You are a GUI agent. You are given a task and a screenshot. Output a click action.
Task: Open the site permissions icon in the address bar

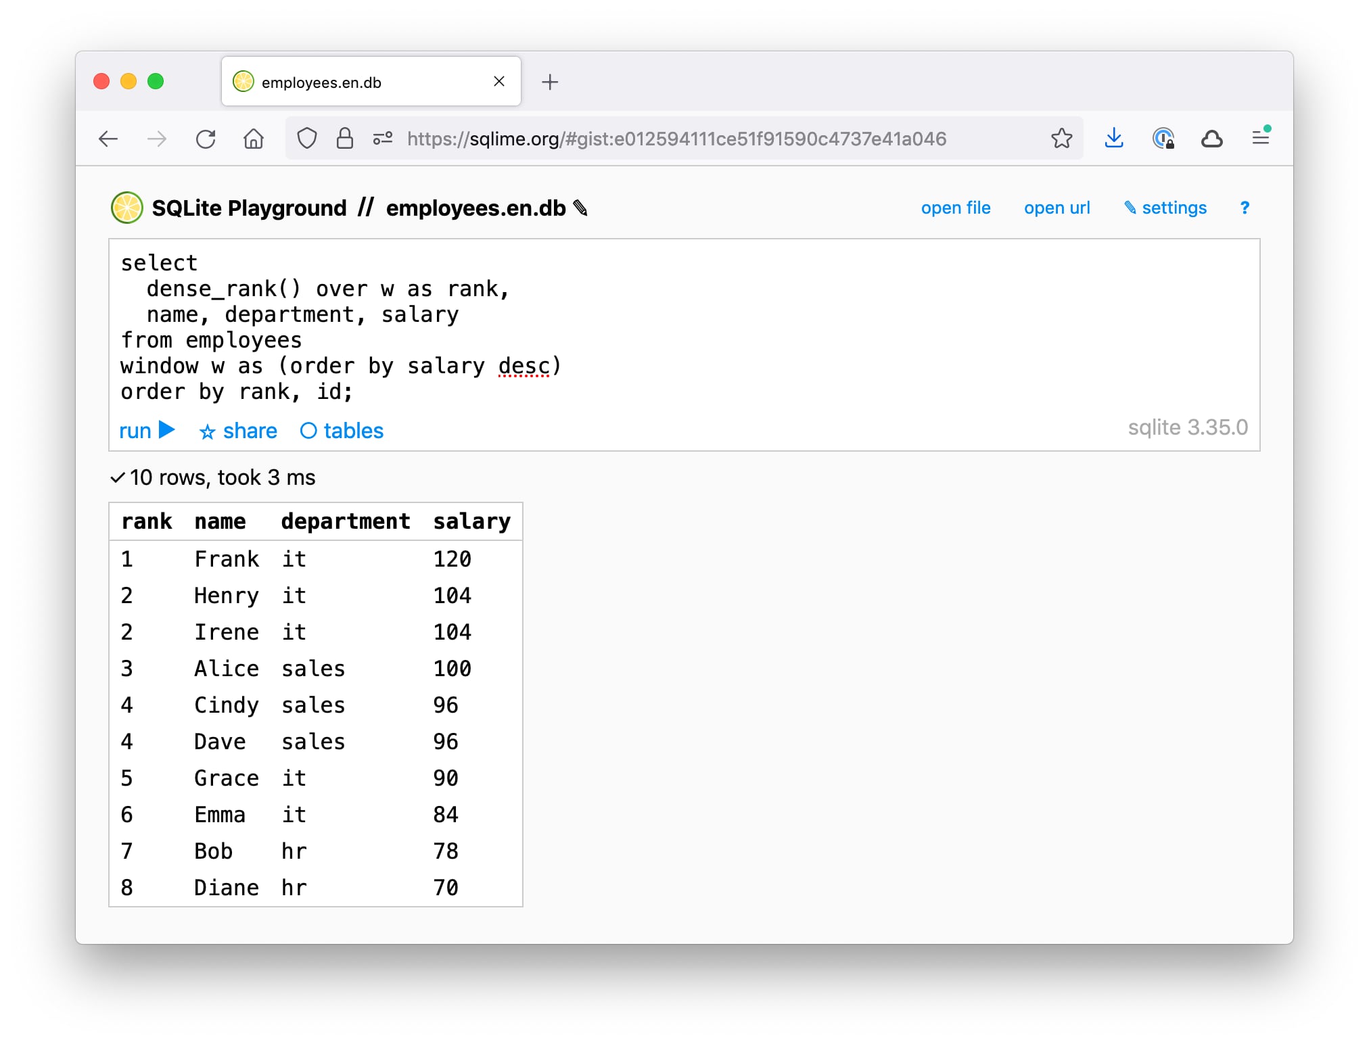tap(383, 139)
